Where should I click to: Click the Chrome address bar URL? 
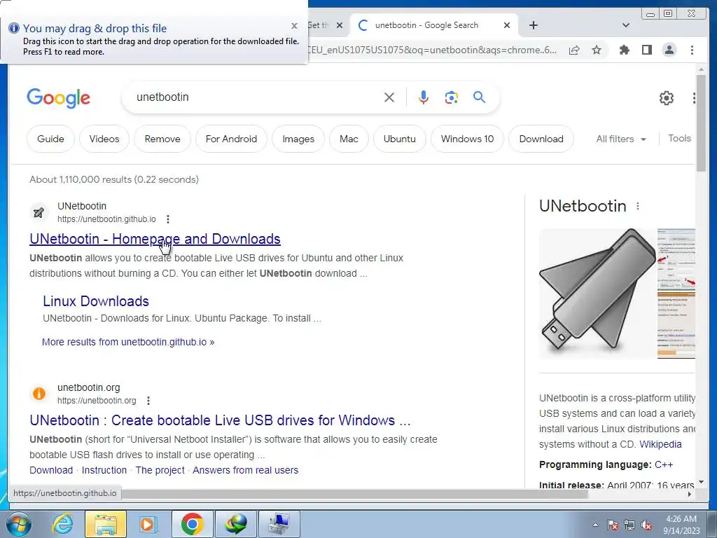pyautogui.click(x=433, y=50)
